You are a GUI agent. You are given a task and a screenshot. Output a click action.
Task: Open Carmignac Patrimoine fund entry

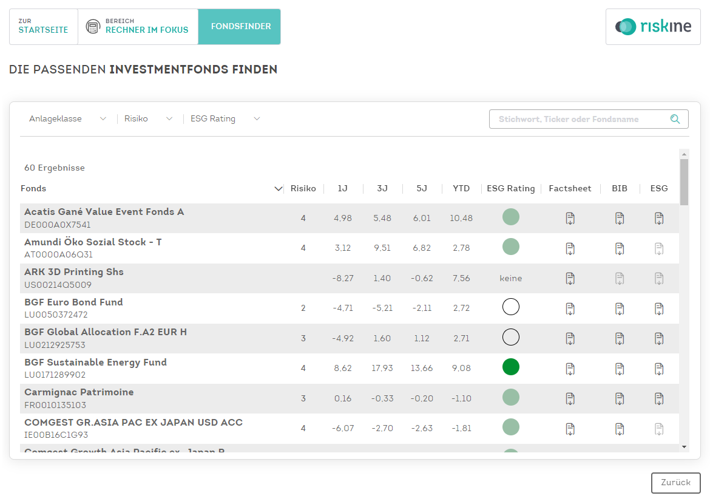point(79,392)
